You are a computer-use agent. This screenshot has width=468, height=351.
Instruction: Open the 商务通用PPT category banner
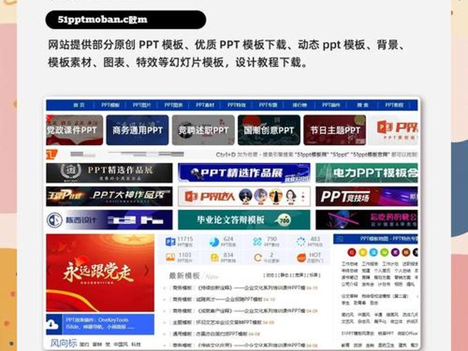(x=137, y=130)
